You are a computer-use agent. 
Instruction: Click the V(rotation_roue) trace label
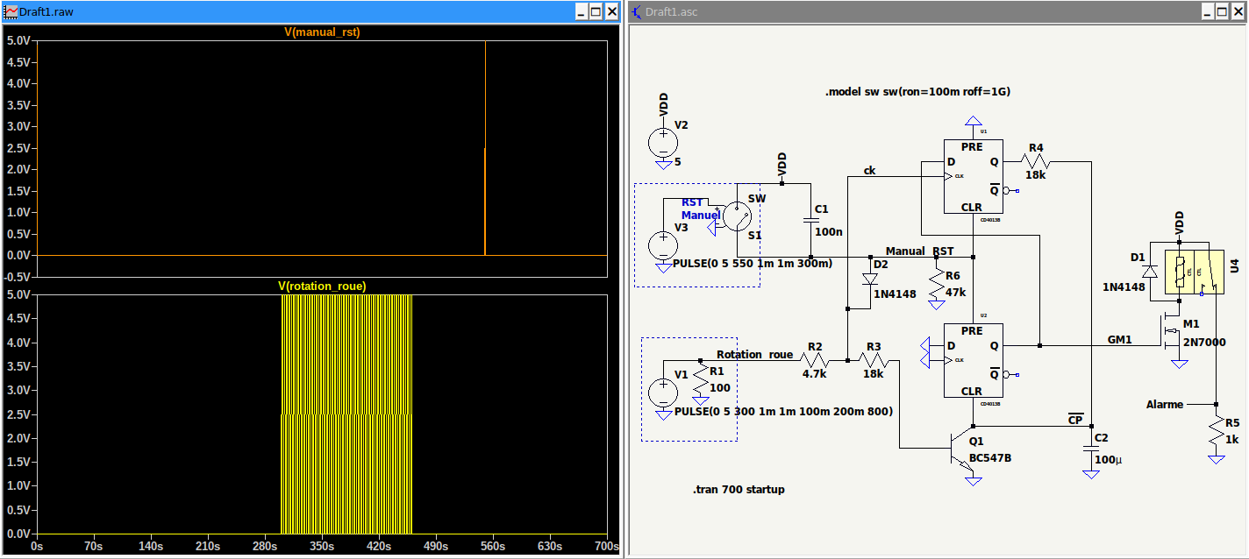(x=322, y=287)
